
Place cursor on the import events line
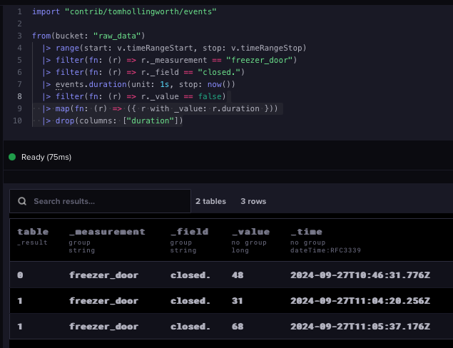(x=124, y=11)
